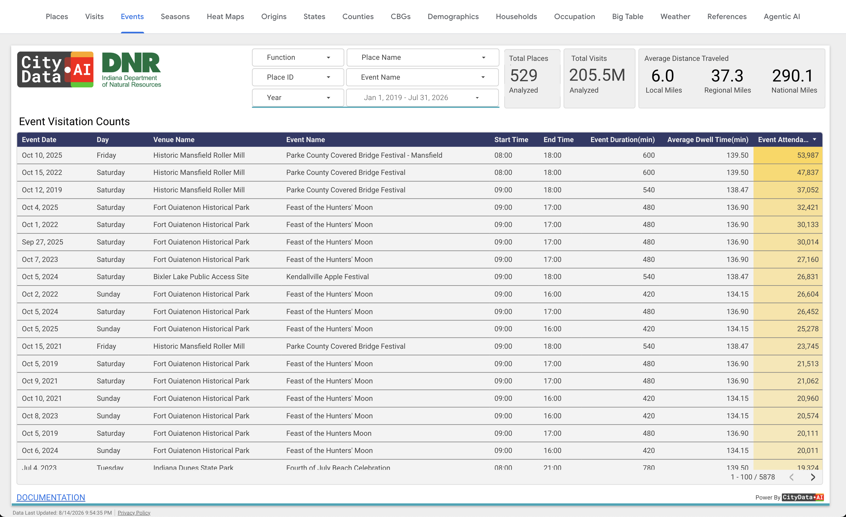Click the Total Visits 205.5M scorecard
846x517 pixels.
599,78
